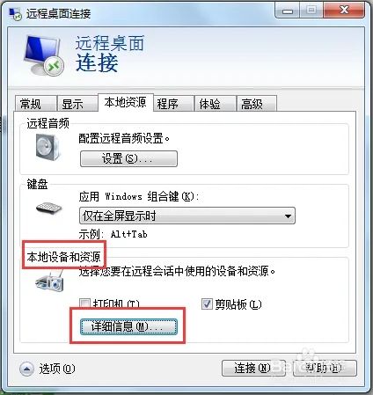Screen dimensions: 373x395
Task: Enable the 打印机 checkbox
Action: (x=84, y=304)
